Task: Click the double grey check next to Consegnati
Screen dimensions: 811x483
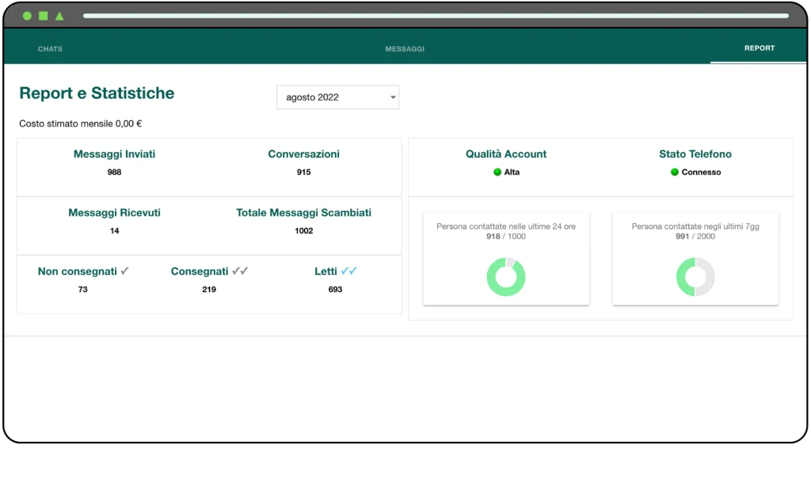Action: (x=240, y=271)
